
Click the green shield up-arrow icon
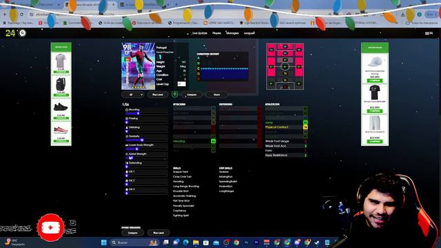[174, 94]
